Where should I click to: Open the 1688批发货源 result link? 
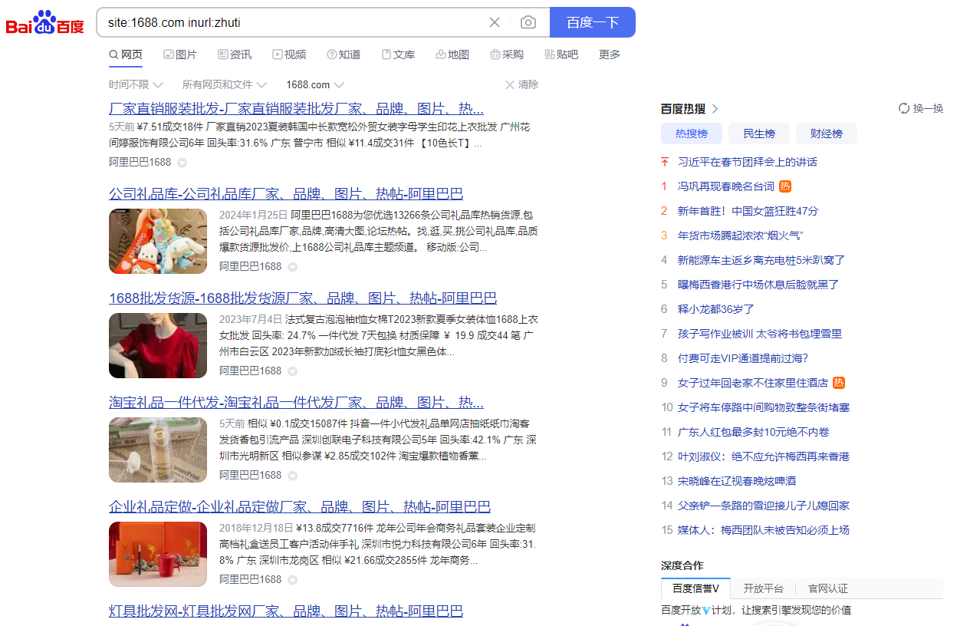[x=303, y=298]
